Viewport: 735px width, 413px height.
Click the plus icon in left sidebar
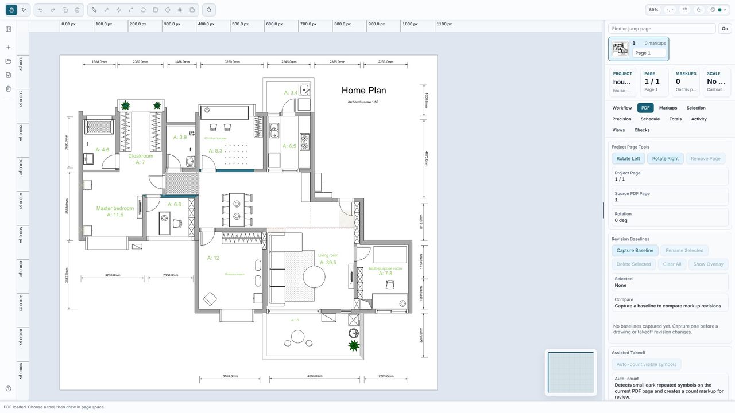click(9, 48)
